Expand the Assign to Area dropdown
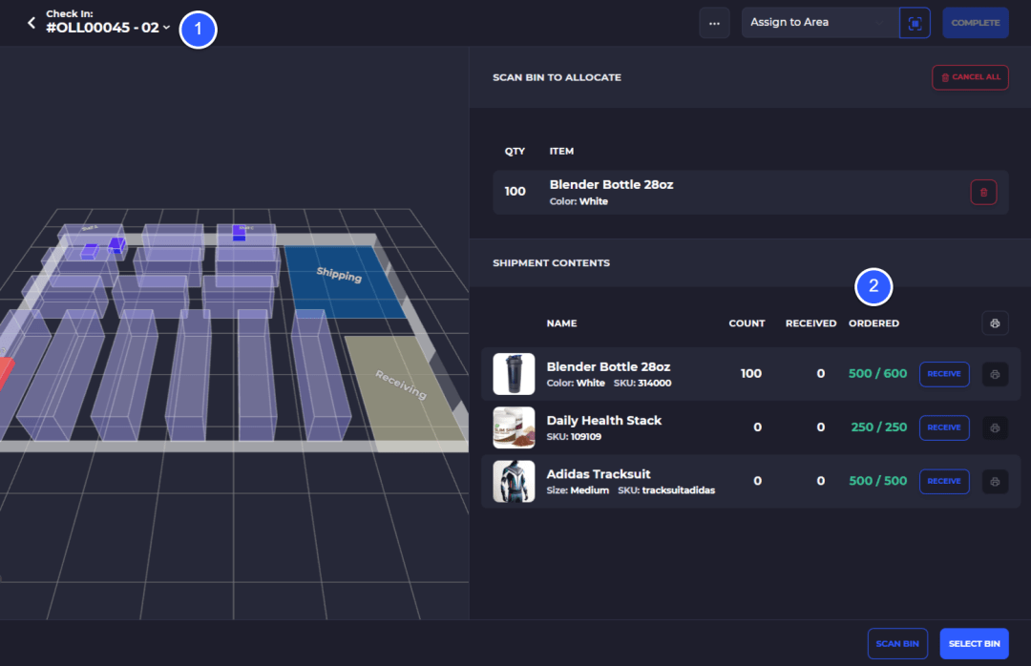The image size is (1031, 666). click(x=820, y=22)
